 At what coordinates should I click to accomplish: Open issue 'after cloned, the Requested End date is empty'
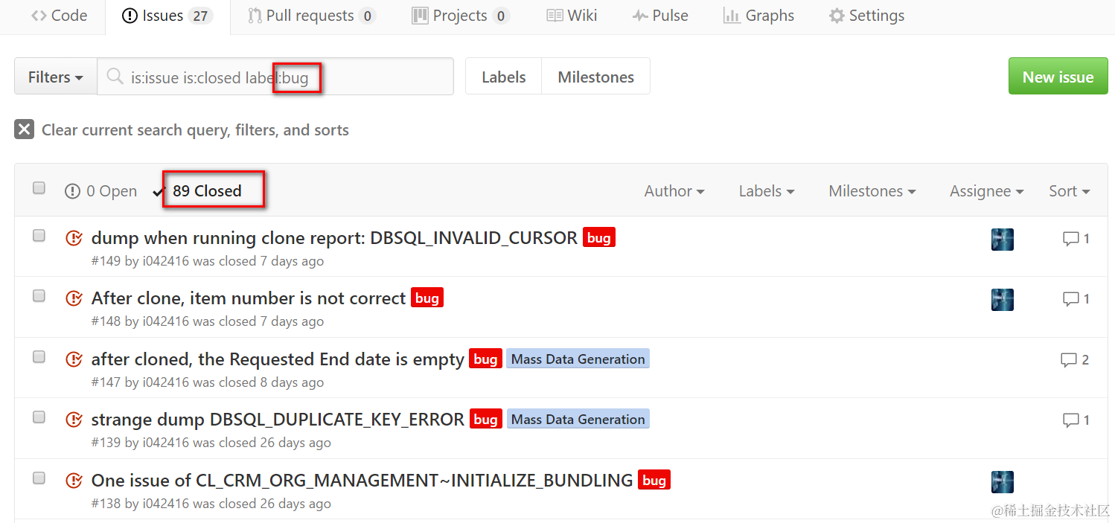tap(278, 359)
